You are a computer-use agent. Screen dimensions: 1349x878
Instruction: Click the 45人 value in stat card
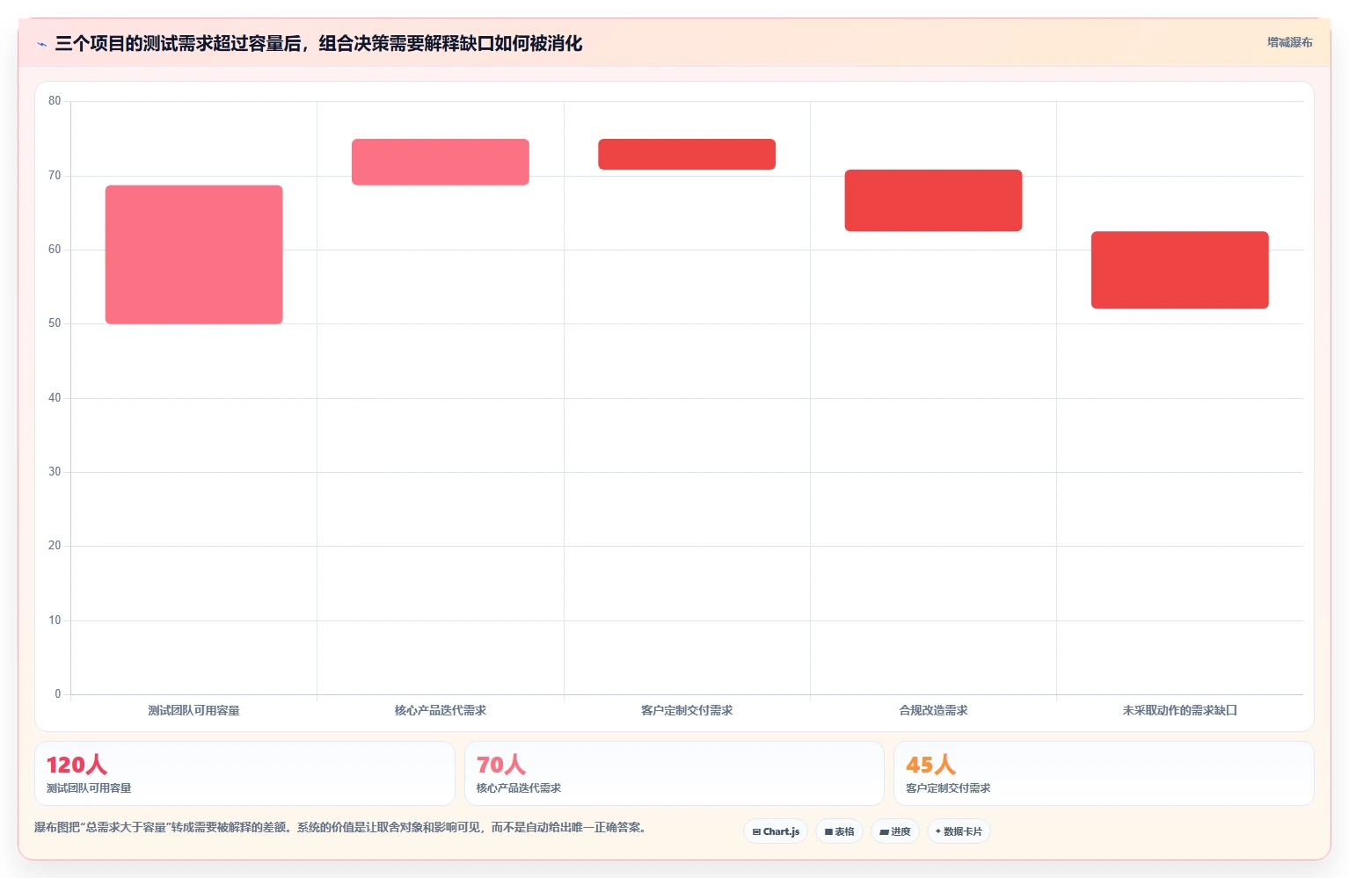[x=930, y=765]
